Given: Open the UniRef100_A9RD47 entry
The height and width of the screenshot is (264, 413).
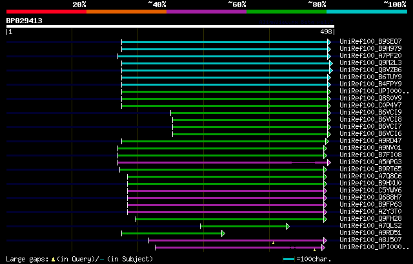Looking at the screenshot, I should pyautogui.click(x=370, y=141).
